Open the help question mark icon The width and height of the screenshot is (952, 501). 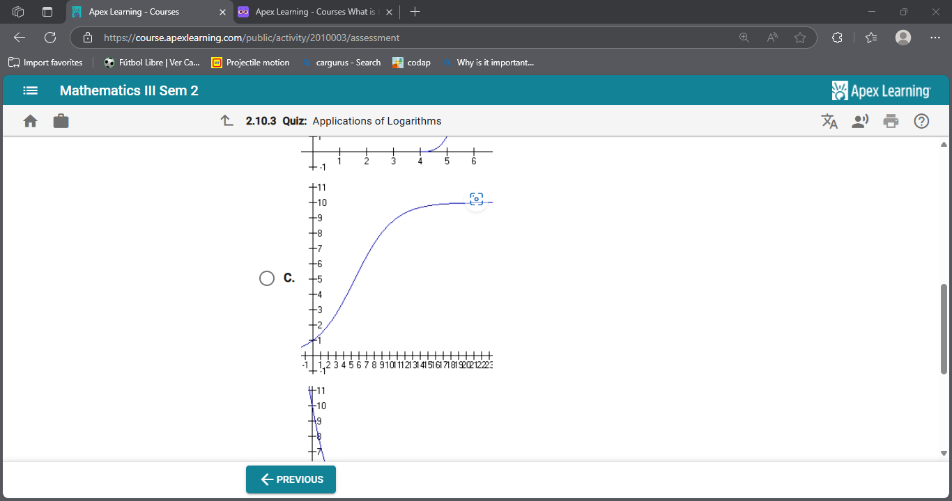(x=921, y=121)
